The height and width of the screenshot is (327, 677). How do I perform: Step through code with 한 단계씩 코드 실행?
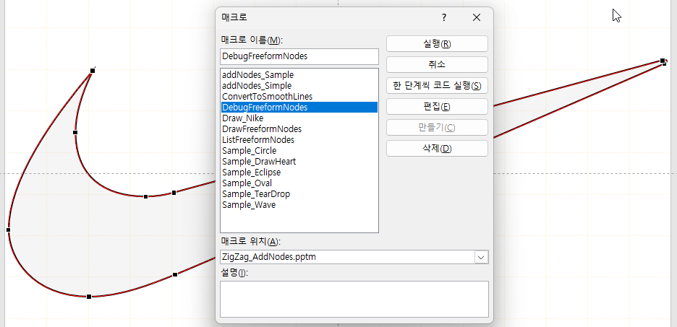437,85
